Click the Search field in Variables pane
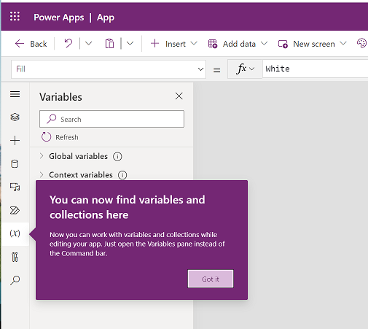This screenshot has height=329, width=368. click(111, 119)
